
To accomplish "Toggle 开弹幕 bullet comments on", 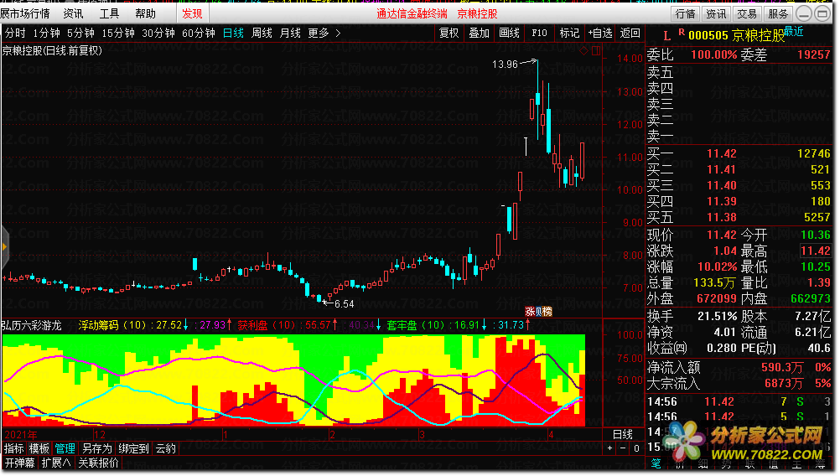I will click(x=20, y=463).
